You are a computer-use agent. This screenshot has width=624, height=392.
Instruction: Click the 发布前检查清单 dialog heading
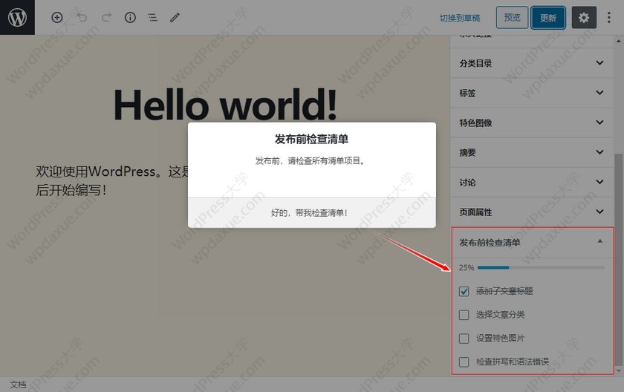pyautogui.click(x=311, y=139)
